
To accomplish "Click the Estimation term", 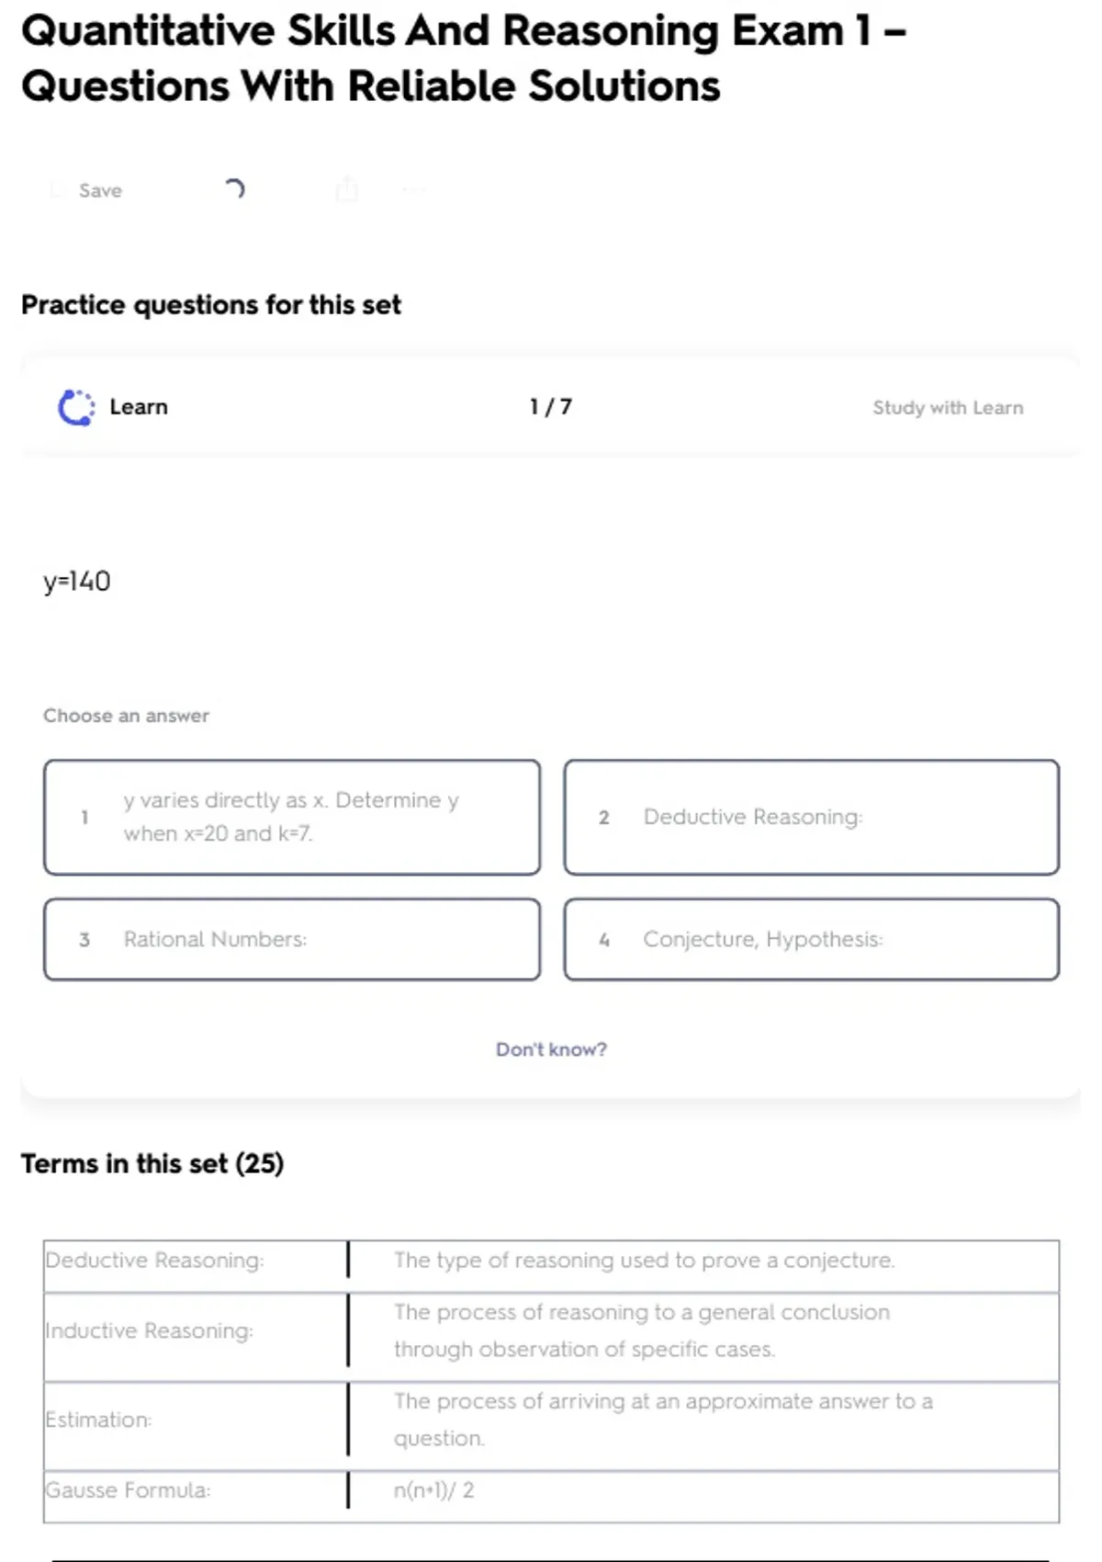I will point(98,1420).
